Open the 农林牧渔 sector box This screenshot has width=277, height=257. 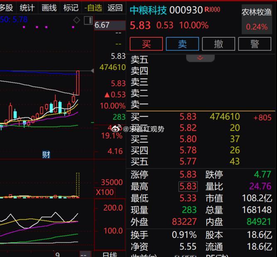tap(257, 19)
